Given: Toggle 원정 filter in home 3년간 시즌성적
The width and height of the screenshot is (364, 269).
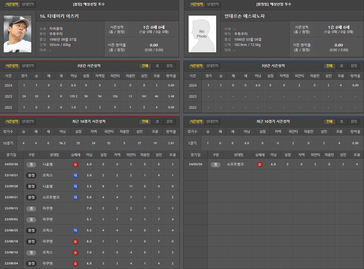Looking at the screenshot, I should pyautogui.click(x=170, y=66).
